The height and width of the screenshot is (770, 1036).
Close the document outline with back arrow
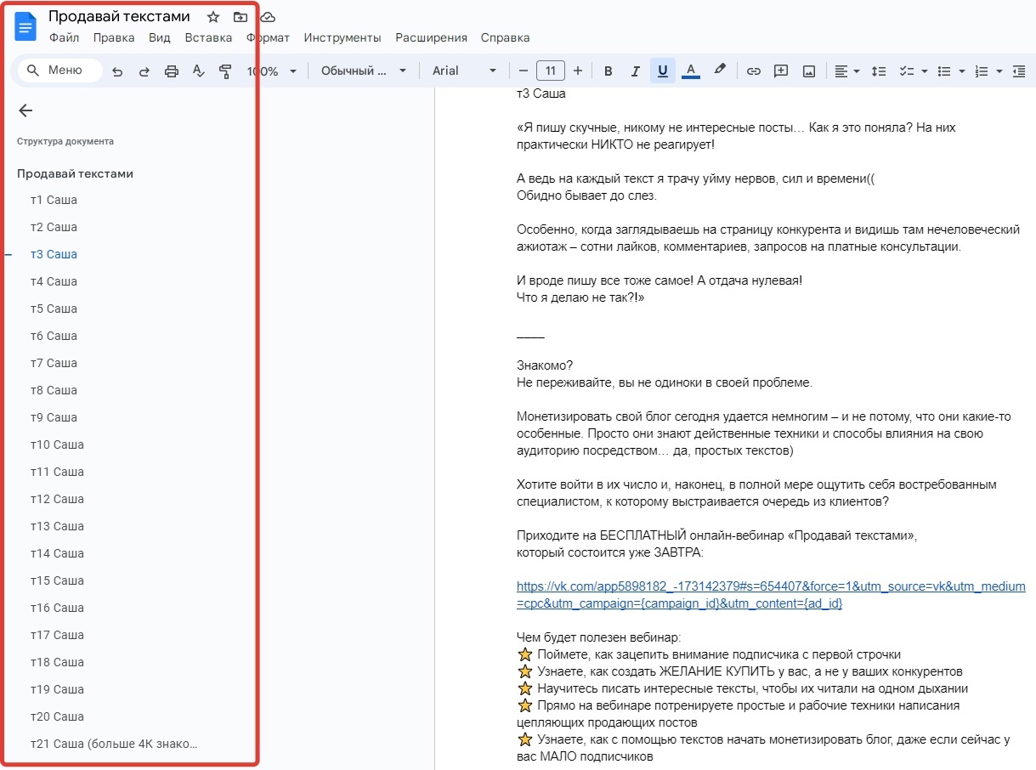[x=25, y=110]
